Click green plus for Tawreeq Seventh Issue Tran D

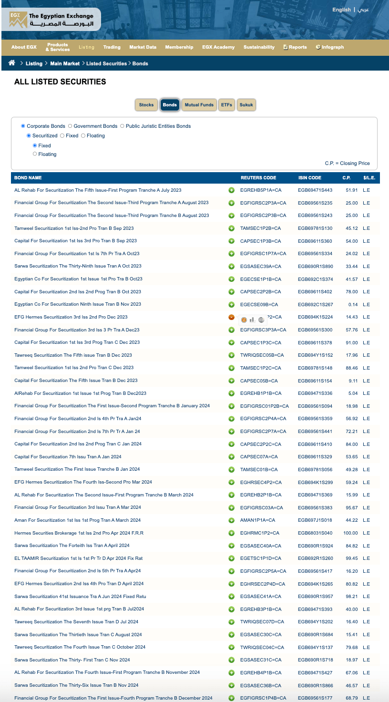point(231,622)
